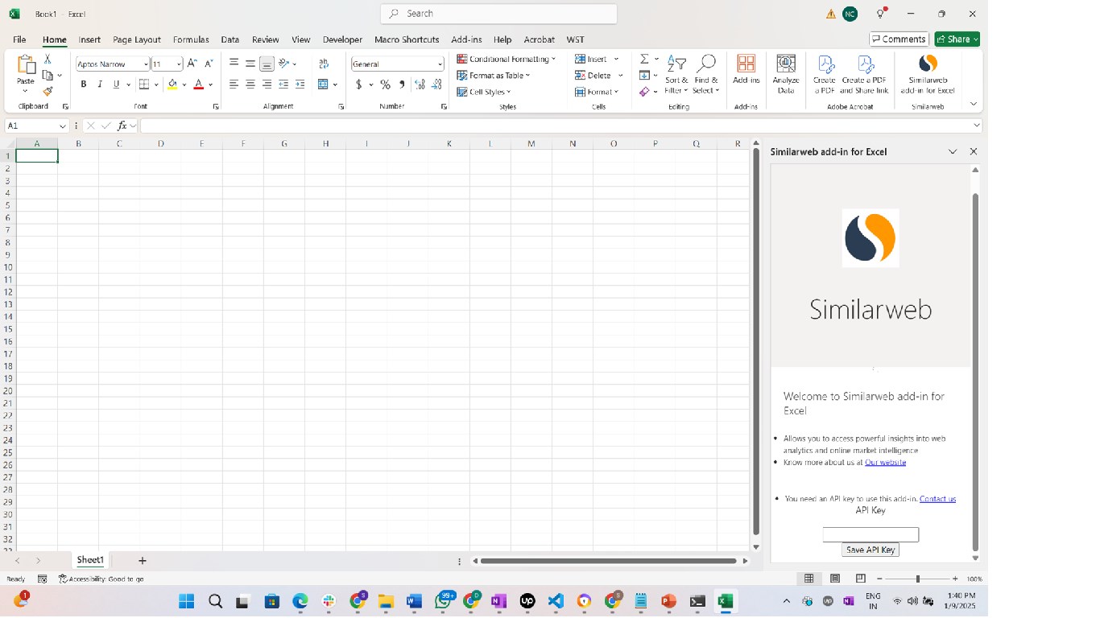
Task: Open PowerPoint from the taskbar
Action: 668,601
